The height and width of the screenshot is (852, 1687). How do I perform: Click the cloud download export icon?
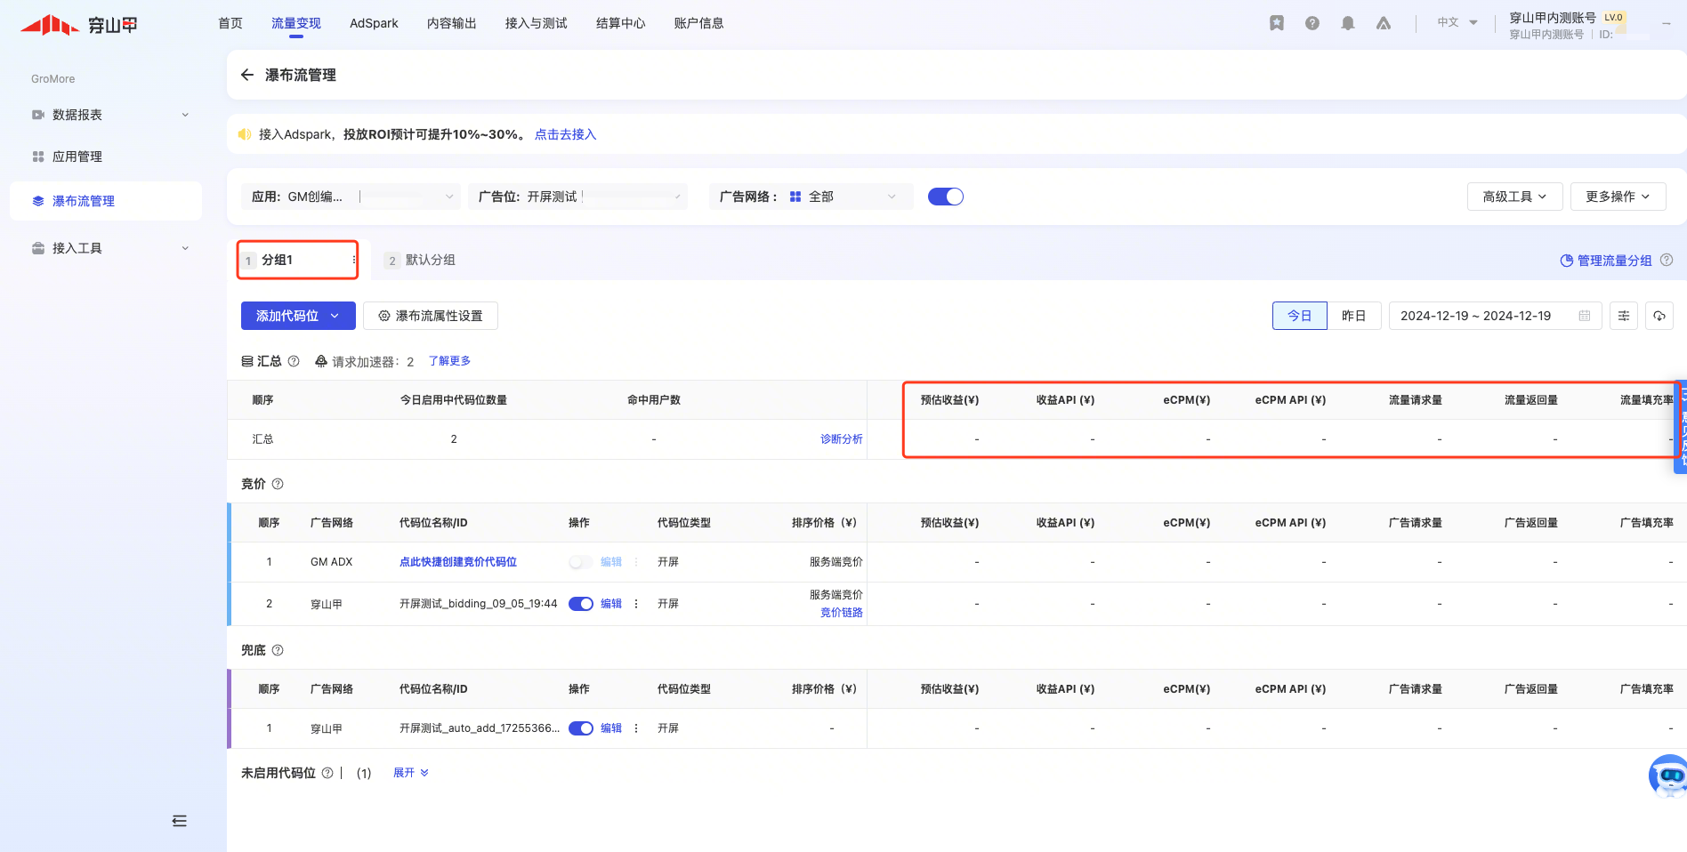coord(1659,316)
